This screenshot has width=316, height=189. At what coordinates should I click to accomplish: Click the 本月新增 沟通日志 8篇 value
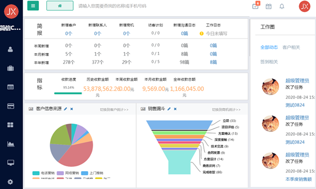[x=184, y=54]
